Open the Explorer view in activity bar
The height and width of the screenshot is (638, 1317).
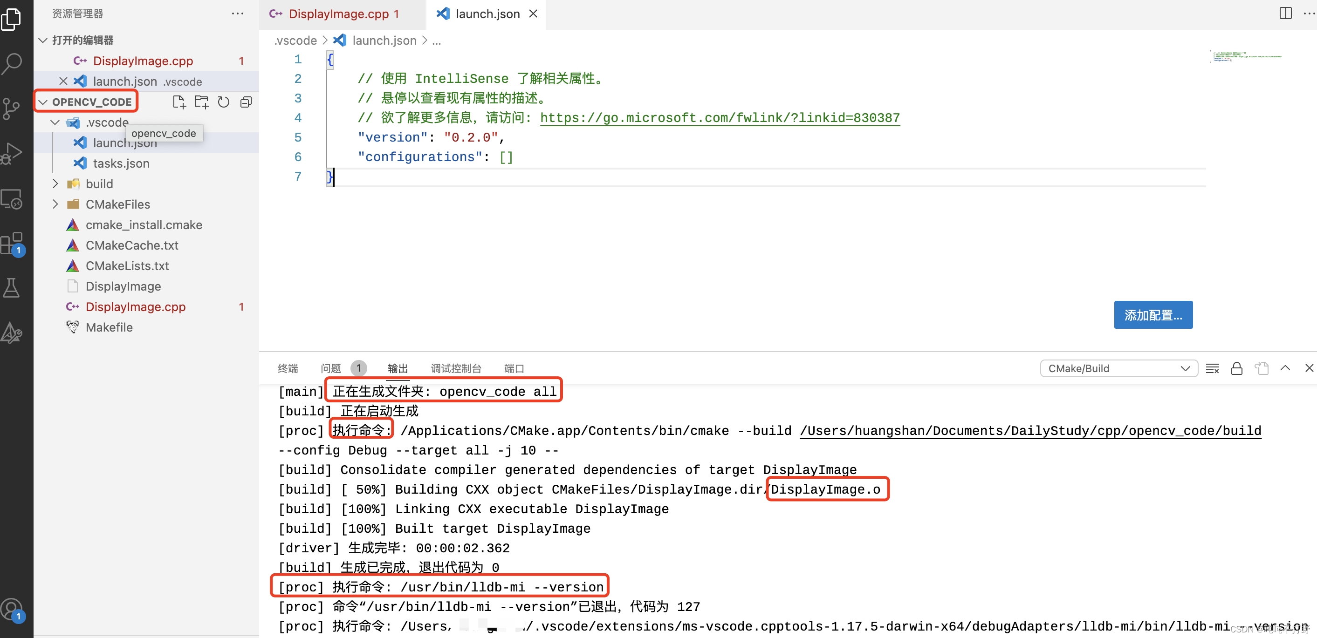coord(11,20)
